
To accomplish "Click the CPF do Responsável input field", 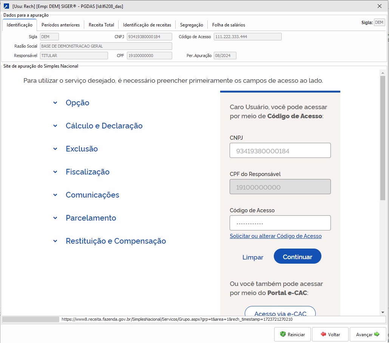I will [x=280, y=187].
